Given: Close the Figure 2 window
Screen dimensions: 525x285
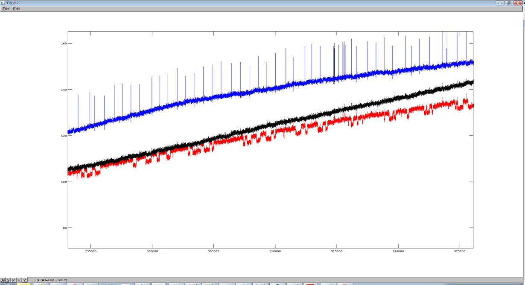Looking at the screenshot, I should [519, 3].
